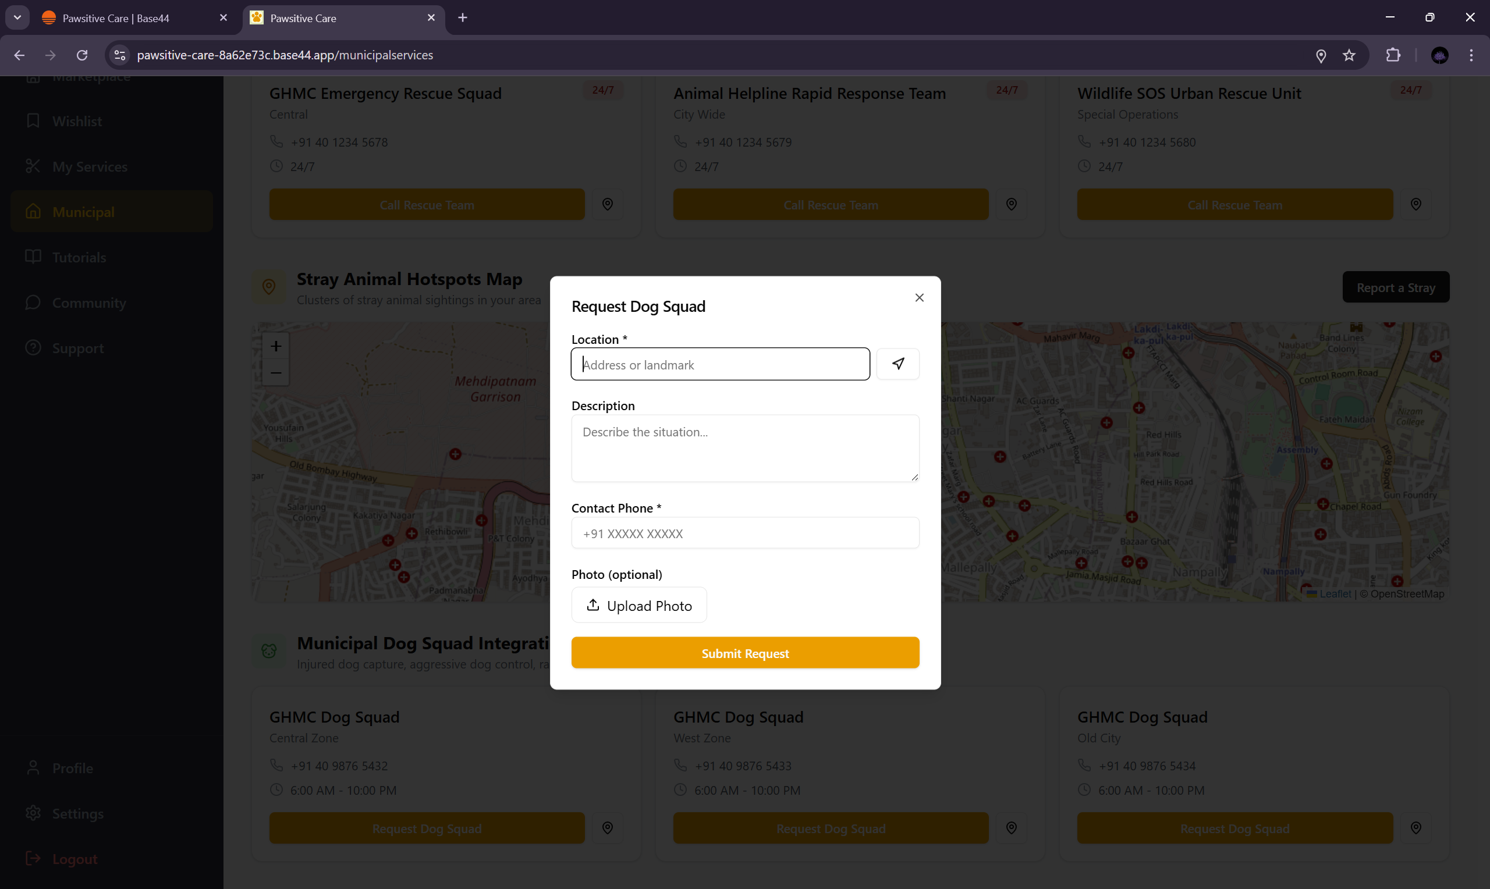Open the browser Extensions puzzle icon
This screenshot has height=889, width=1490.
pos(1393,55)
